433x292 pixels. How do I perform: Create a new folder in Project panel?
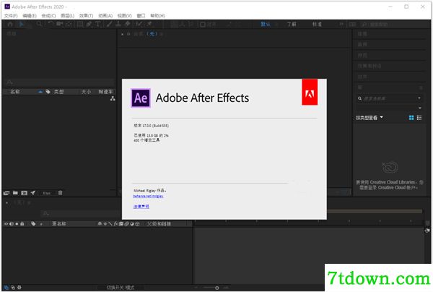coord(15,193)
